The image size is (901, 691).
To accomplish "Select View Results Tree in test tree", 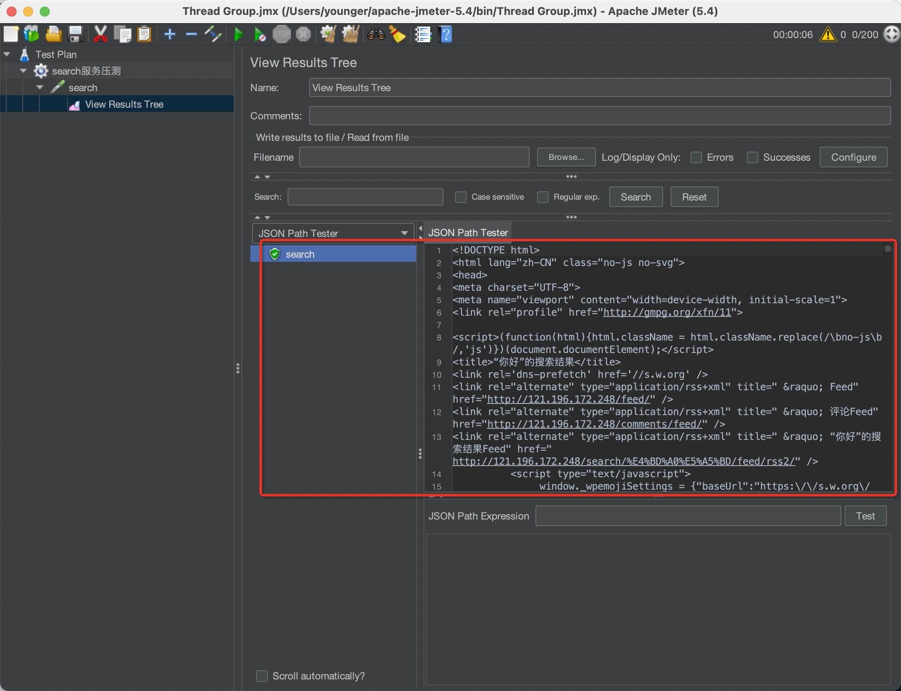I will (x=124, y=104).
